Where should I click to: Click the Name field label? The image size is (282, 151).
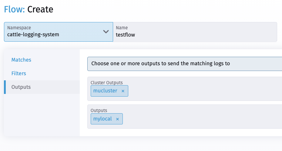pyautogui.click(x=122, y=28)
